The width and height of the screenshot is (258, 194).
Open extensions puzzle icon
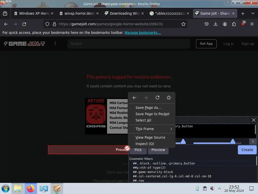coord(234,24)
